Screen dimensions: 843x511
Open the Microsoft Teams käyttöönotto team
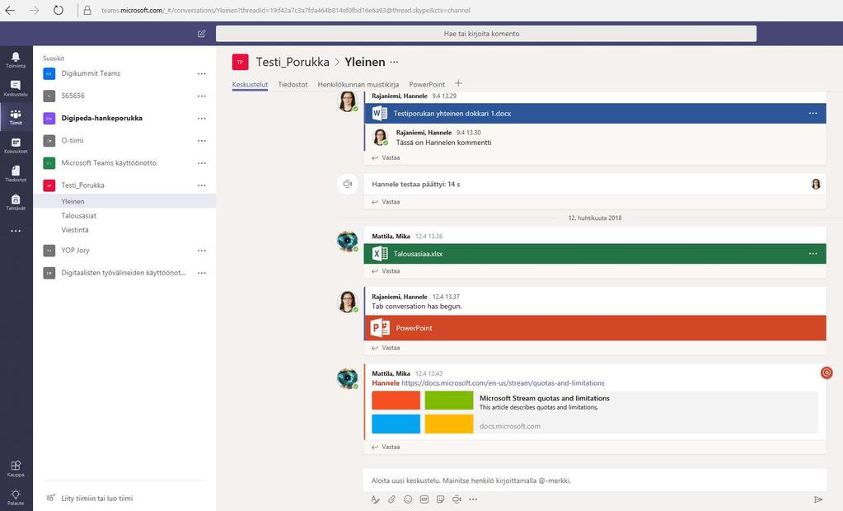point(109,162)
